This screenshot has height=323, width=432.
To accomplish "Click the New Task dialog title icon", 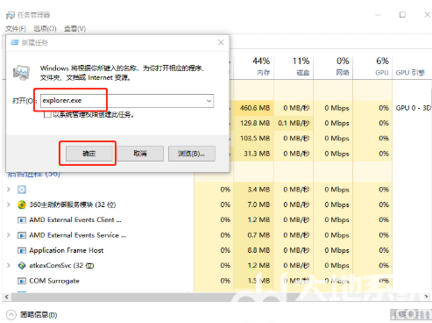I will click(x=15, y=43).
